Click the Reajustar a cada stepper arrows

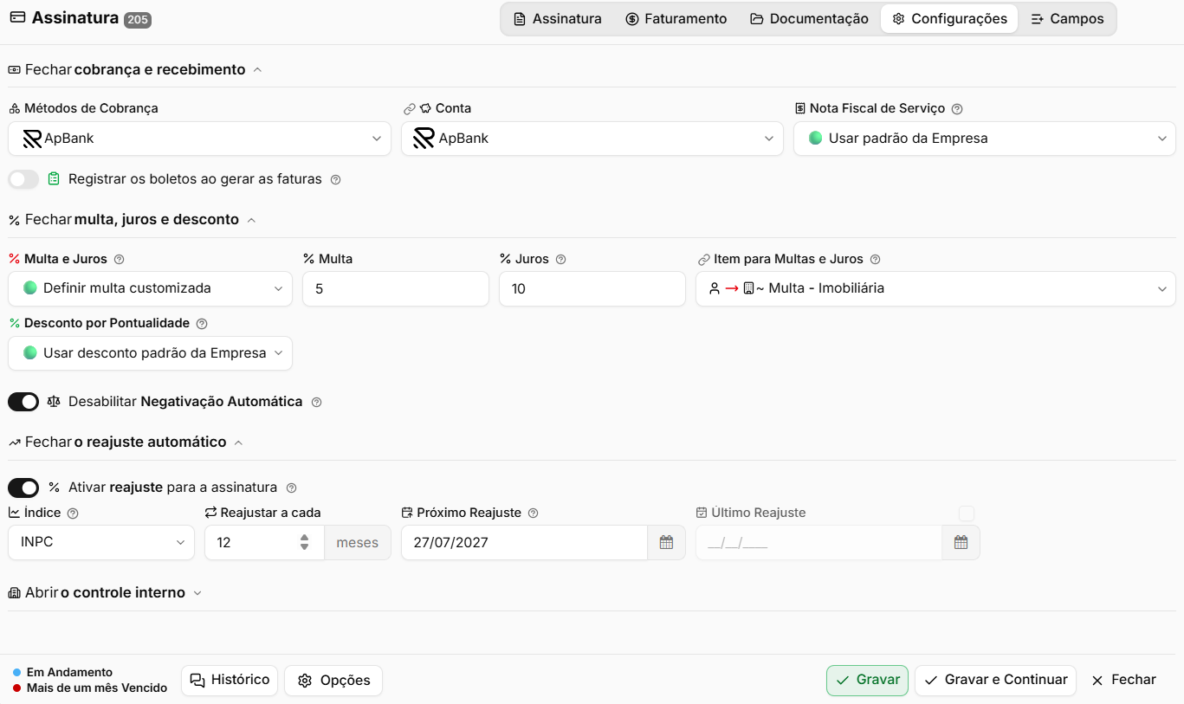[x=304, y=543]
